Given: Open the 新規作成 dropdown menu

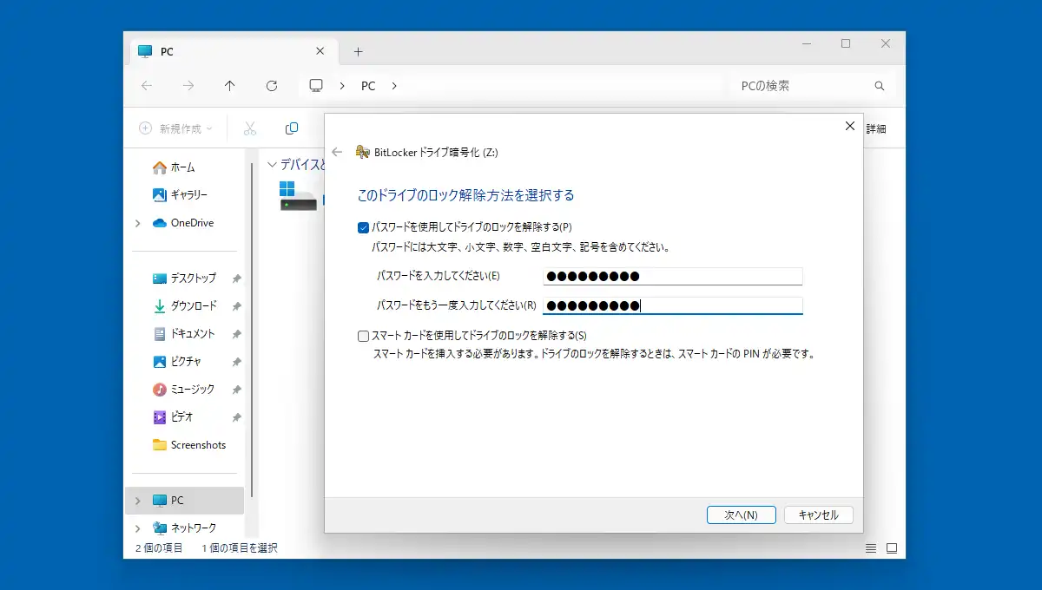Looking at the screenshot, I should (175, 128).
